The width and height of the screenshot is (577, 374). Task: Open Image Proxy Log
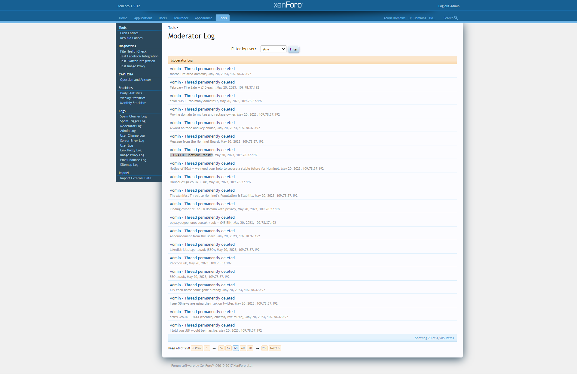click(x=132, y=155)
